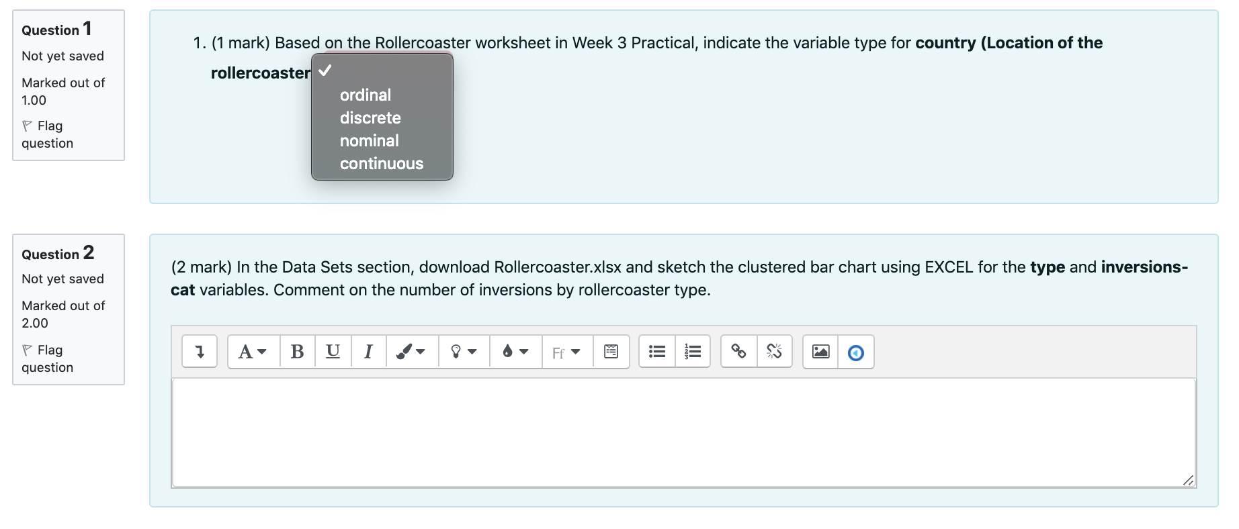This screenshot has height=529, width=1239.
Task: Click the blue circular media icon
Action: click(x=856, y=352)
